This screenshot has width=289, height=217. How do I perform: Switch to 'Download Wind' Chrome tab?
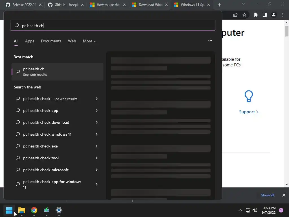tap(150, 5)
